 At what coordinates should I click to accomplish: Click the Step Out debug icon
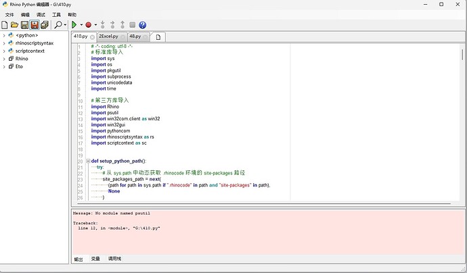[x=123, y=25]
